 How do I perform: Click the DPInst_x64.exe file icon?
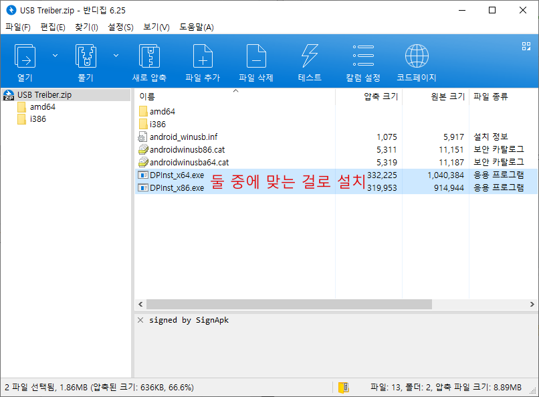pyautogui.click(x=142, y=175)
